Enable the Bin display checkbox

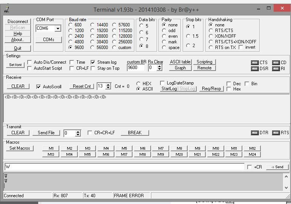247,84
